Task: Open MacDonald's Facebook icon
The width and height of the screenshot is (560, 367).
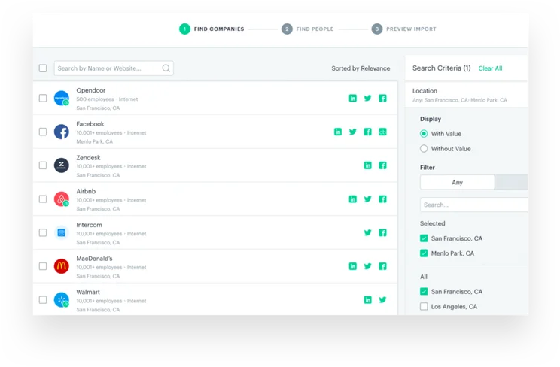Action: point(382,266)
